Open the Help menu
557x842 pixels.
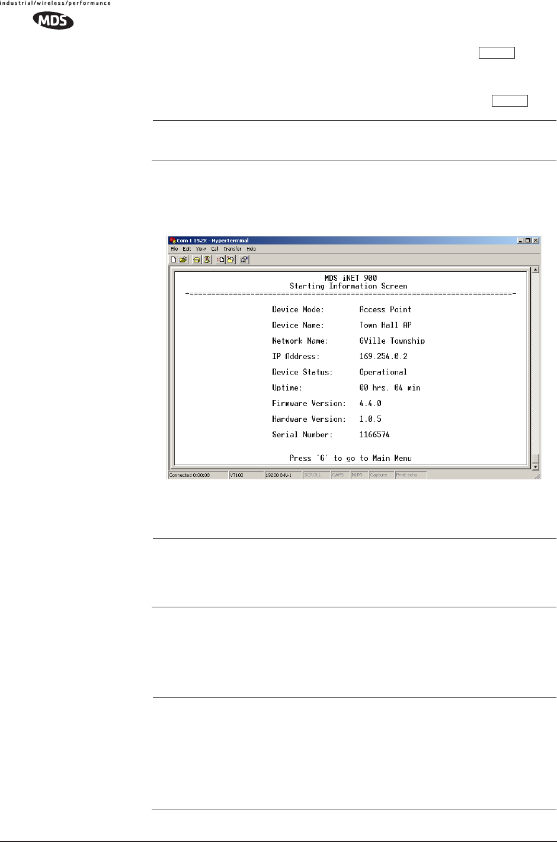click(251, 249)
